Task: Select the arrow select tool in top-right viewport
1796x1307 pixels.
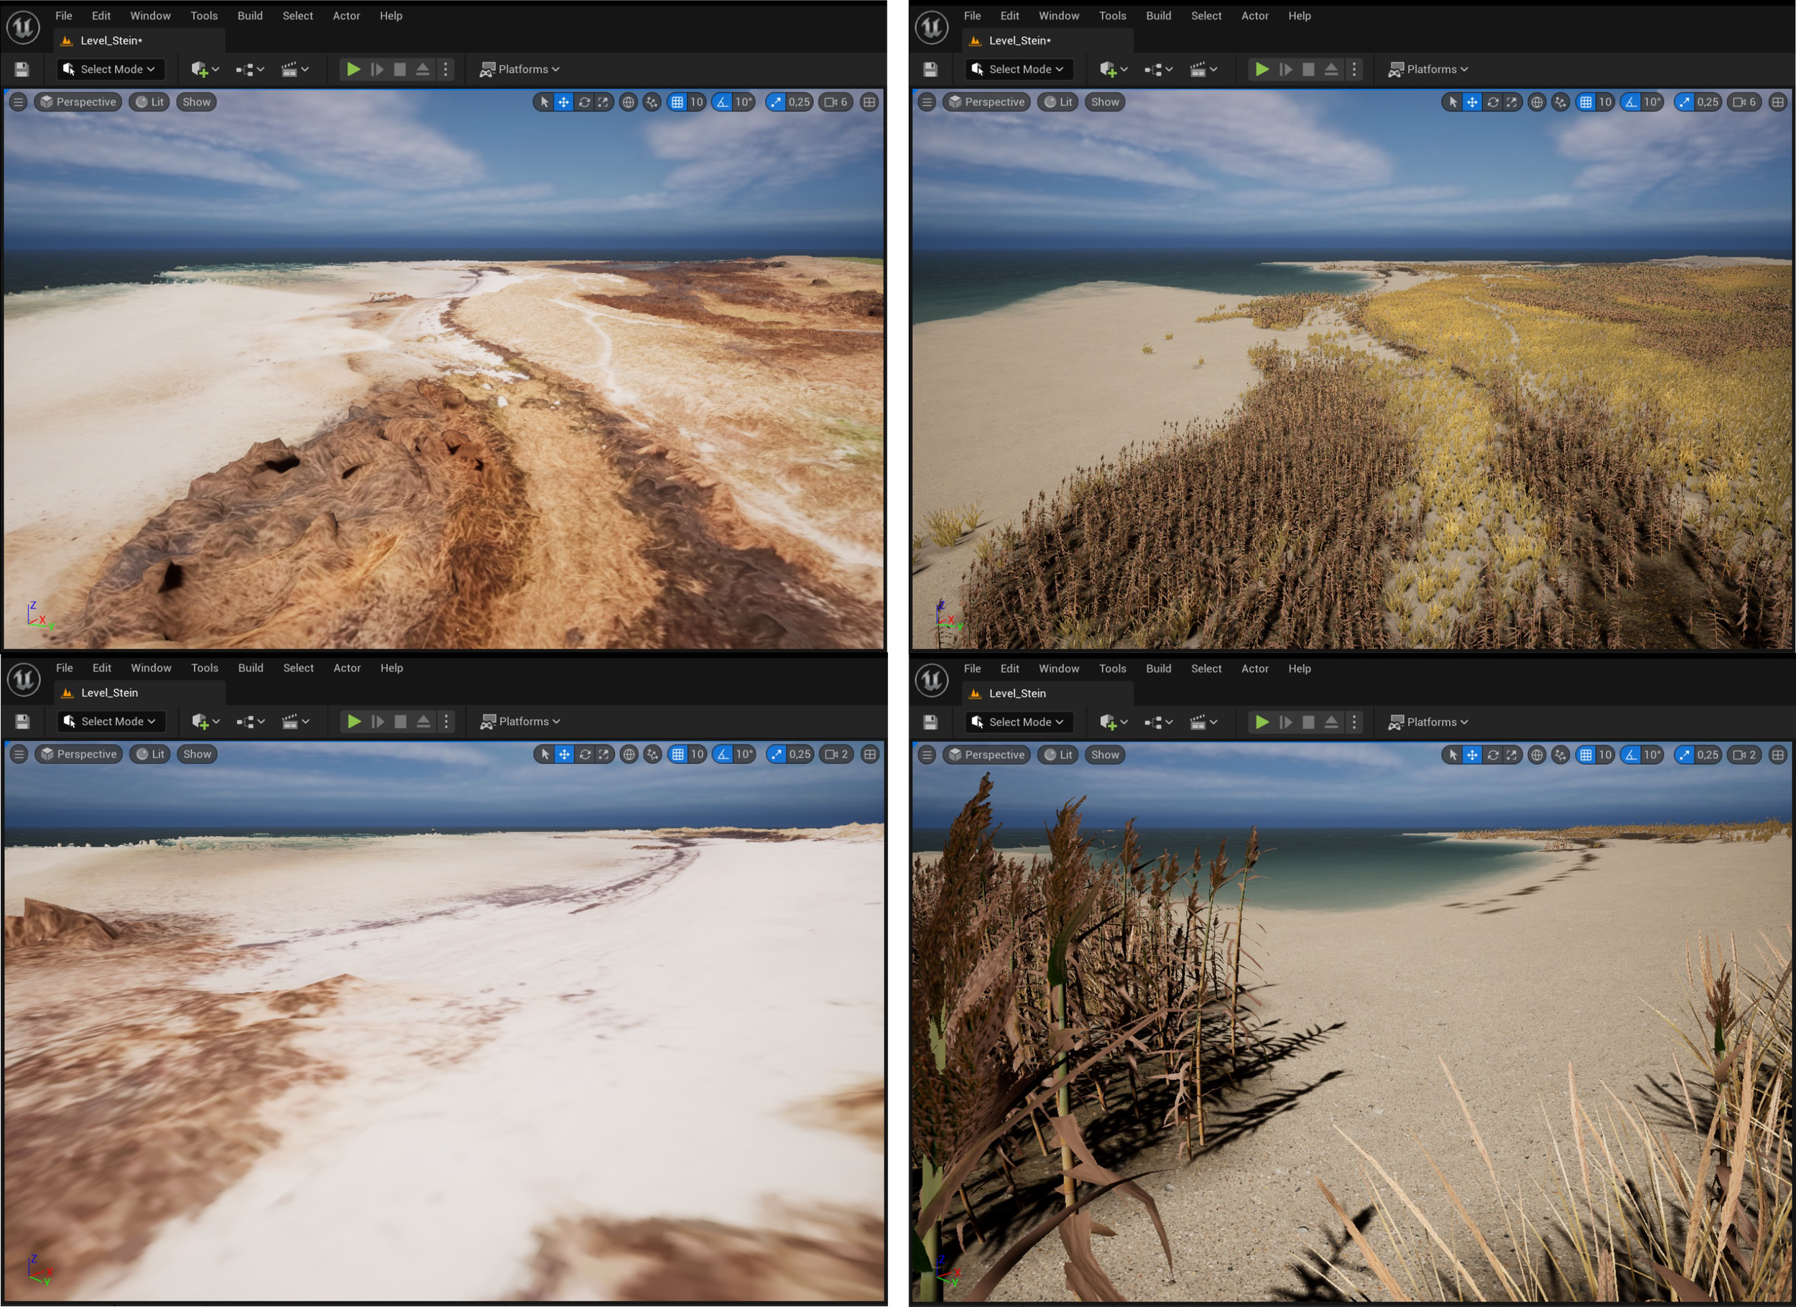Action: point(1452,102)
